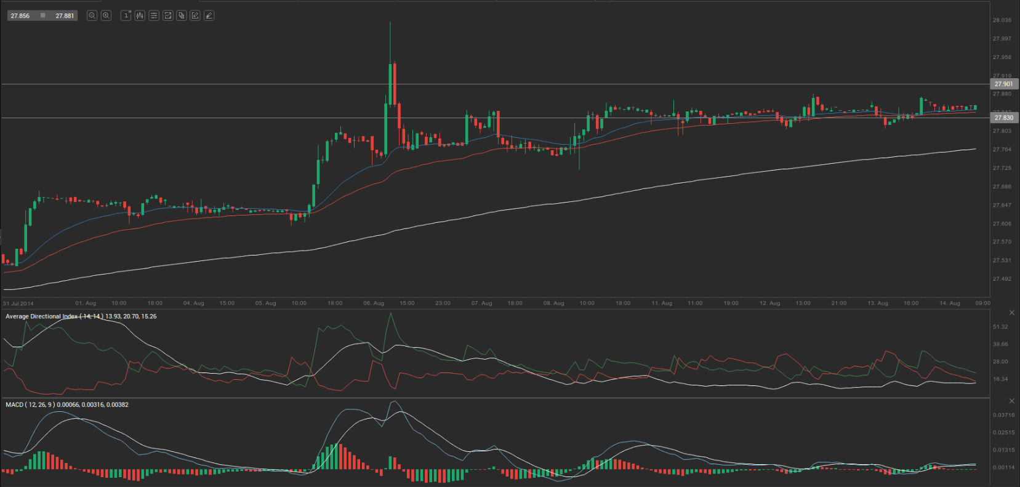Click the 27.830 horizontal line price tag
This screenshot has width=1020, height=487.
1003,118
